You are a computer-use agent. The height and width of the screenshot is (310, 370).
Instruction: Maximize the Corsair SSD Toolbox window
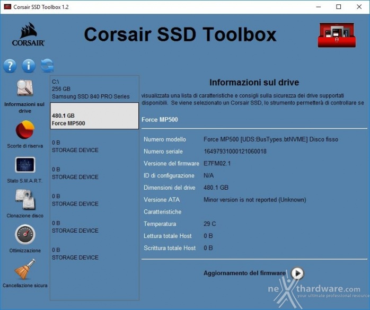339,7
